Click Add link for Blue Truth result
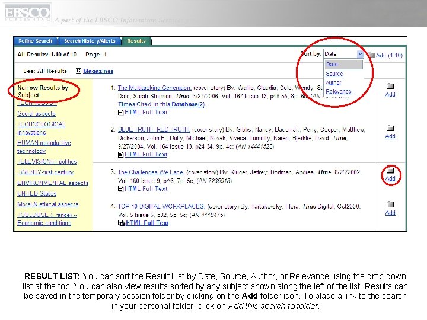The width and height of the screenshot is (427, 320). tap(390, 136)
